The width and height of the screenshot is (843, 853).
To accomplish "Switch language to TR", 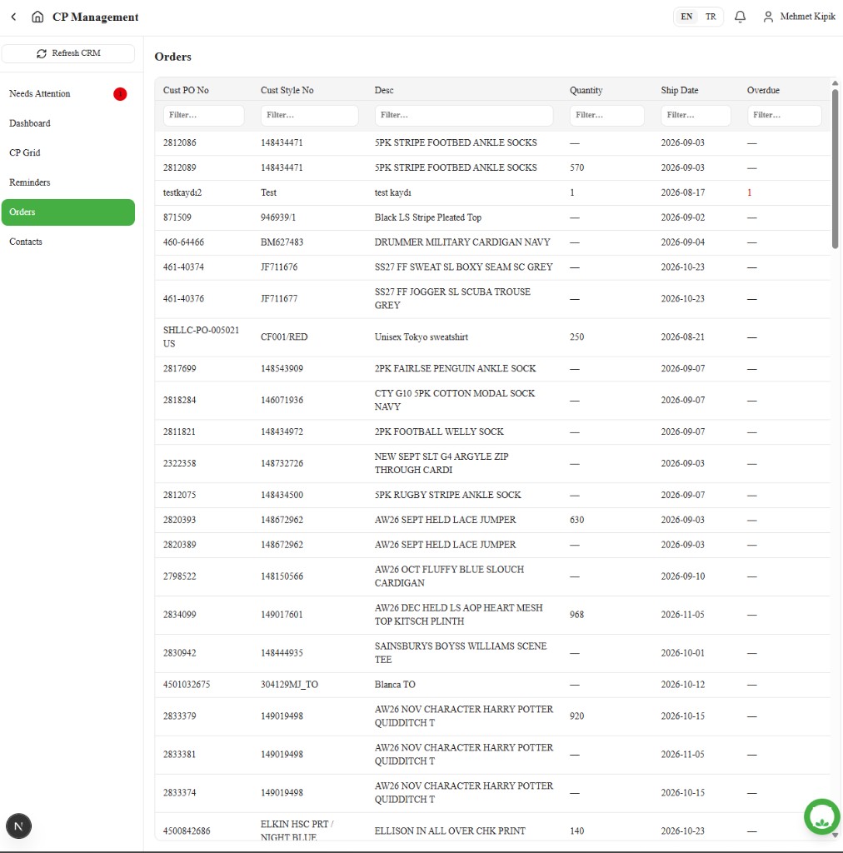I will 711,17.
